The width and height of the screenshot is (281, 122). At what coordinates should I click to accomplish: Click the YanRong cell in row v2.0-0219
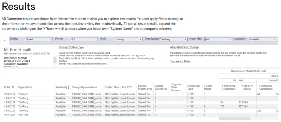(23, 102)
